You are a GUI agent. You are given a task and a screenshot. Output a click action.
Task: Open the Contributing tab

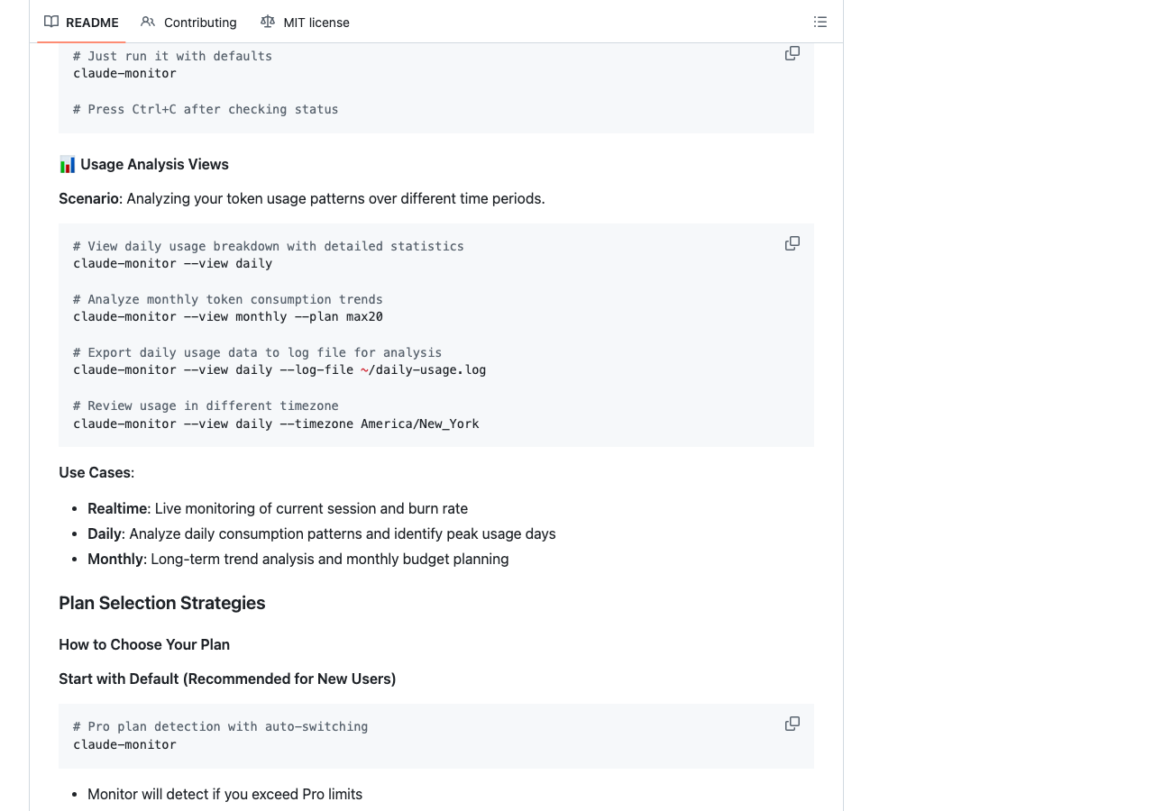(199, 23)
